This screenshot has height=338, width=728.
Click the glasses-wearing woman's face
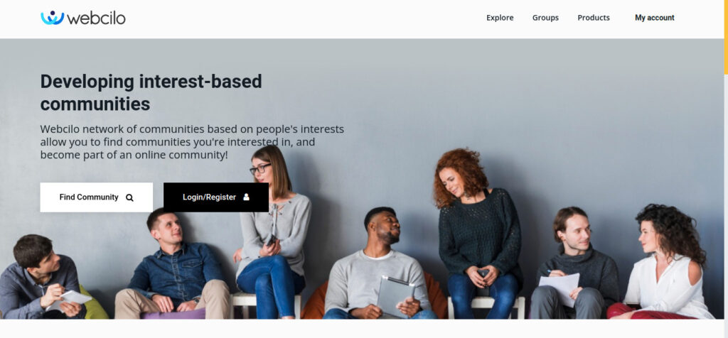click(262, 172)
